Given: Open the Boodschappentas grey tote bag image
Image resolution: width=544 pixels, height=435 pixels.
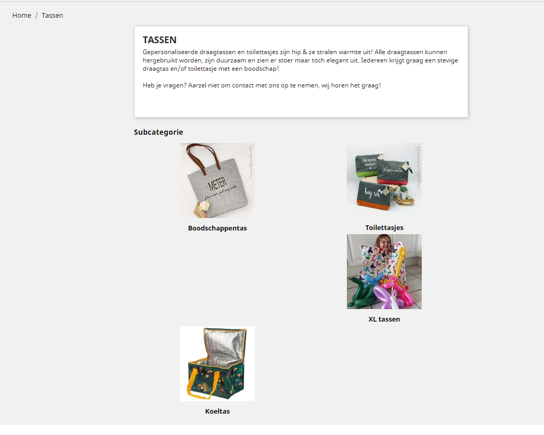Looking at the screenshot, I should tap(217, 181).
